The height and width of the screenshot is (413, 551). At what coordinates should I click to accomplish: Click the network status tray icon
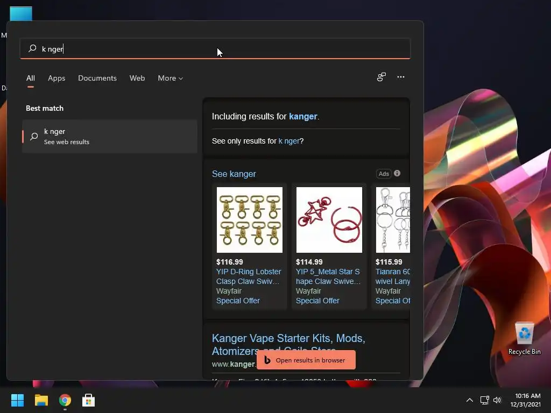pos(485,400)
